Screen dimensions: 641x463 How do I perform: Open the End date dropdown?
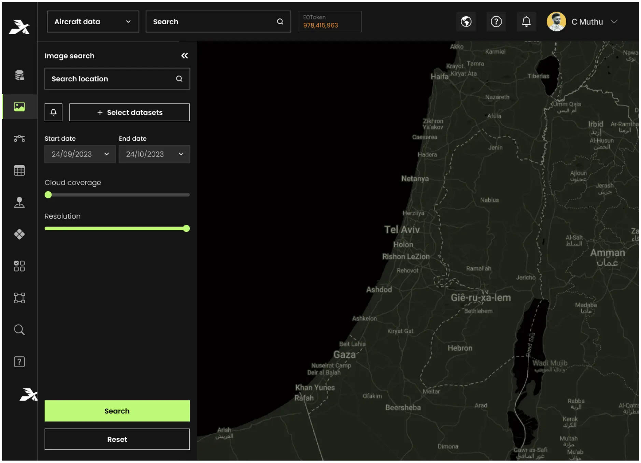[x=154, y=154]
